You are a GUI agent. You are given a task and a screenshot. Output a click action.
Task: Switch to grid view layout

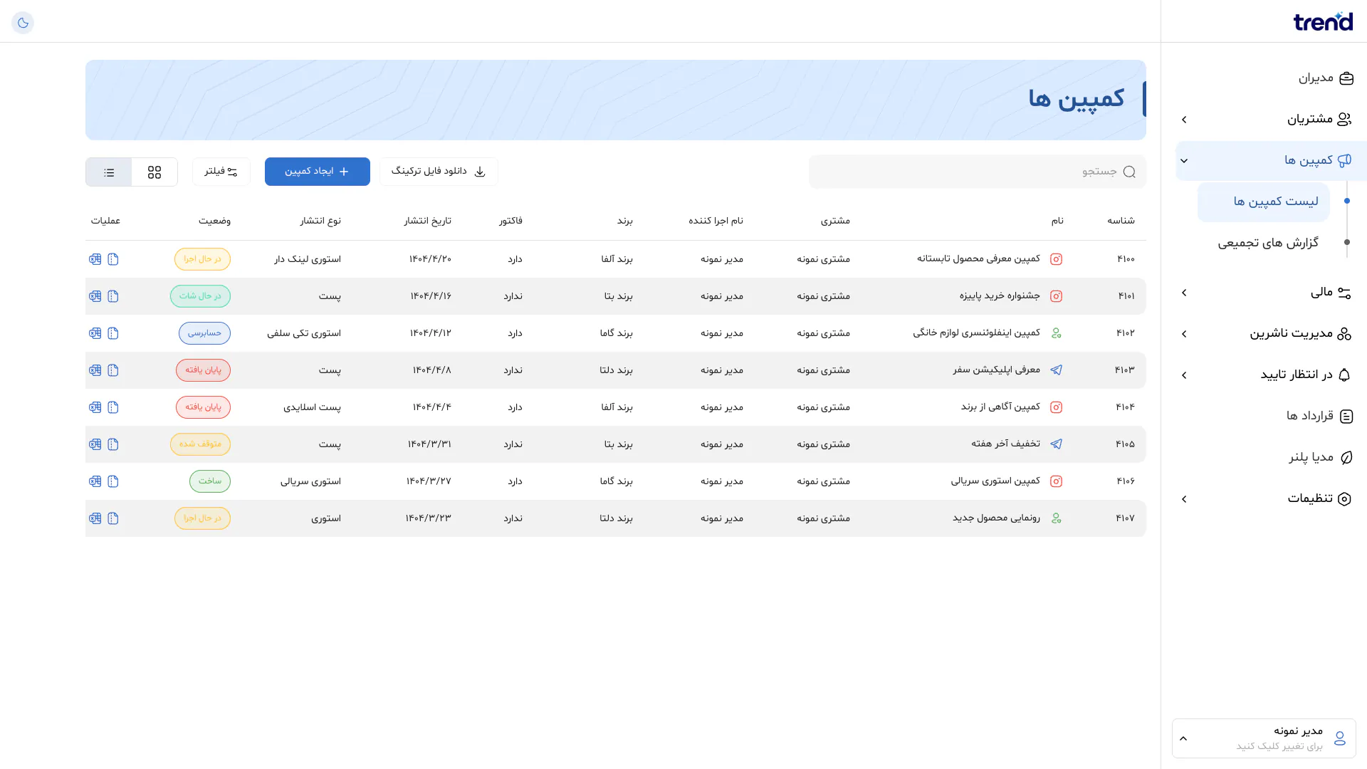[x=154, y=172]
